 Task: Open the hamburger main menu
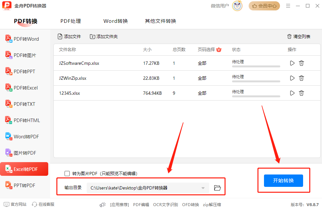coord(288,6)
